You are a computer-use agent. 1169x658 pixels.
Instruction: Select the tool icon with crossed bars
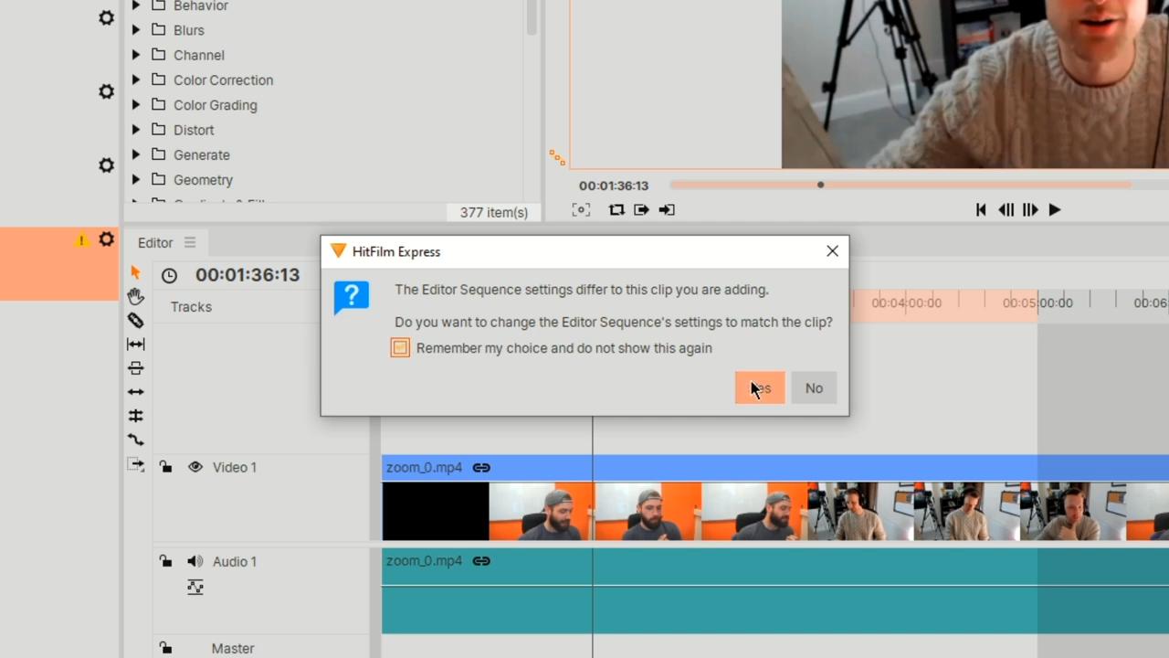coord(135,416)
